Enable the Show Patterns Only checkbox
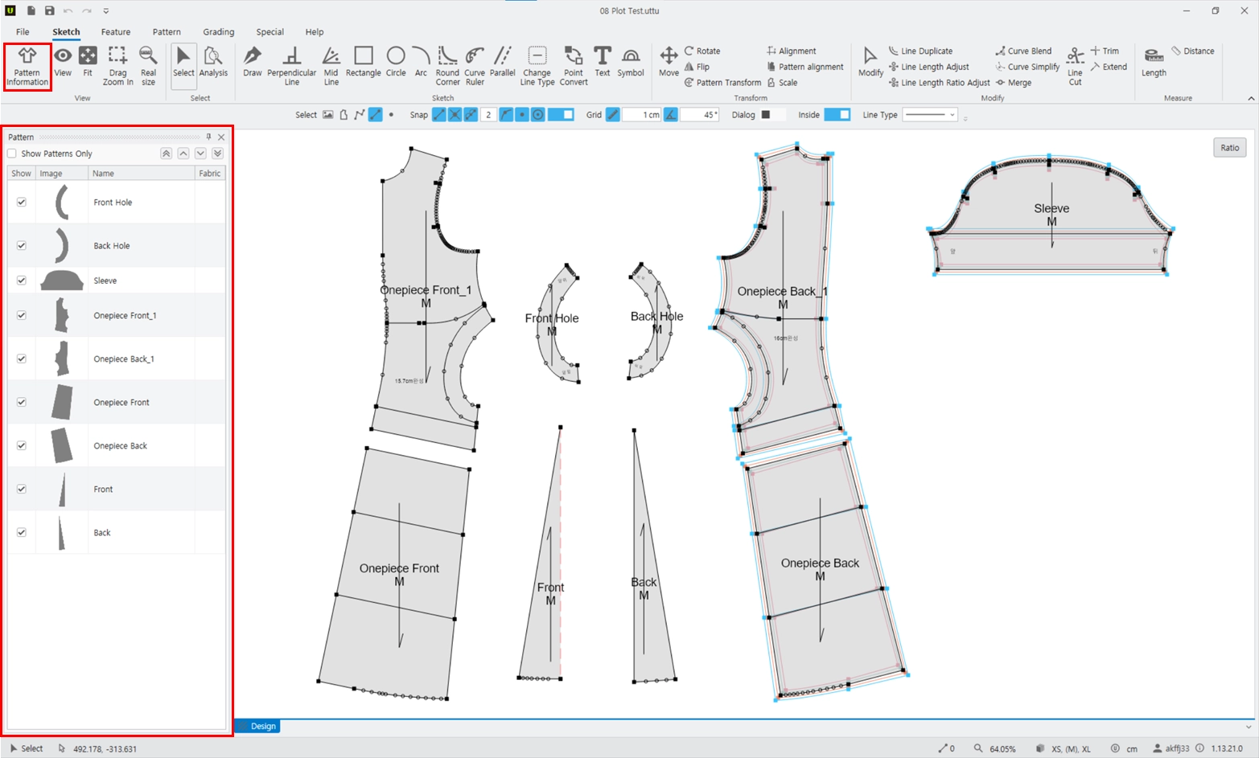1259x758 pixels. point(12,154)
